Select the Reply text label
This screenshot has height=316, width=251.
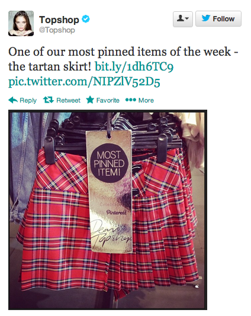pyautogui.click(x=28, y=100)
